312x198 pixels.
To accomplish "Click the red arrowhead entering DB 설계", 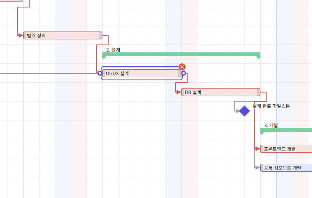I will pyautogui.click(x=179, y=92).
